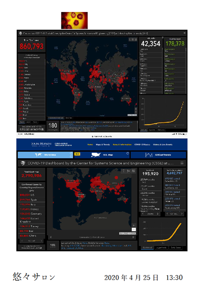Zoom out with minus on lower map
The height and width of the screenshot is (287, 202).
[x=133, y=229]
